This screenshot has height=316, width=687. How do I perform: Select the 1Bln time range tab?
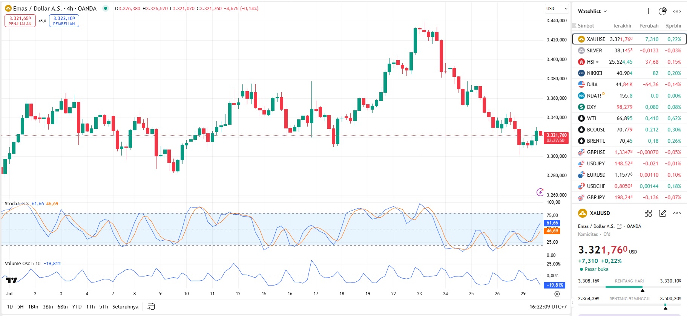pyautogui.click(x=33, y=307)
